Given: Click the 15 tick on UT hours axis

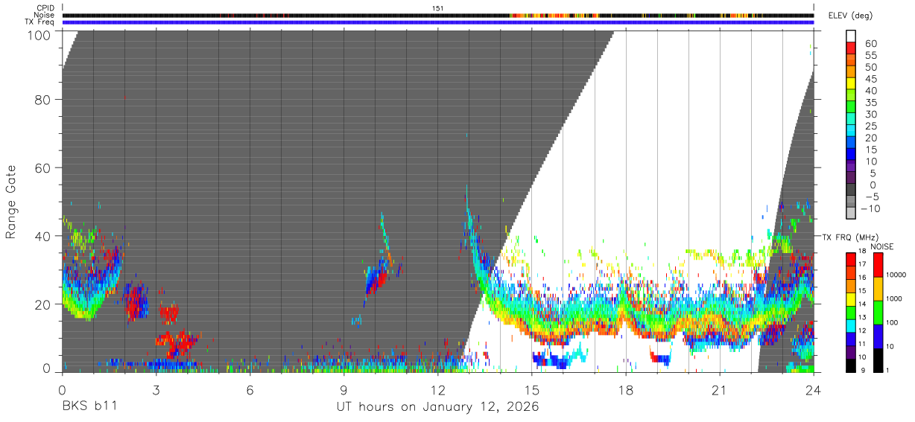Looking at the screenshot, I should [x=532, y=390].
